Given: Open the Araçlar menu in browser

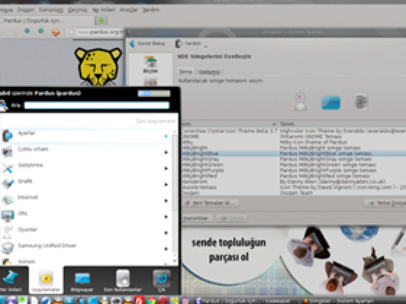Looking at the screenshot, I should (x=129, y=10).
